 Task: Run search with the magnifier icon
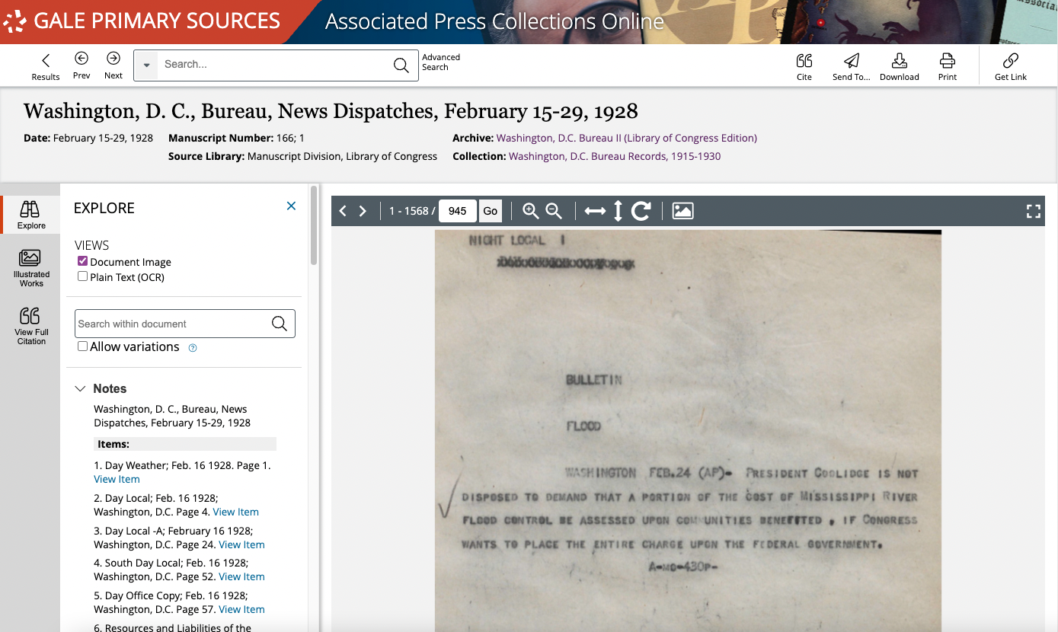(x=401, y=65)
